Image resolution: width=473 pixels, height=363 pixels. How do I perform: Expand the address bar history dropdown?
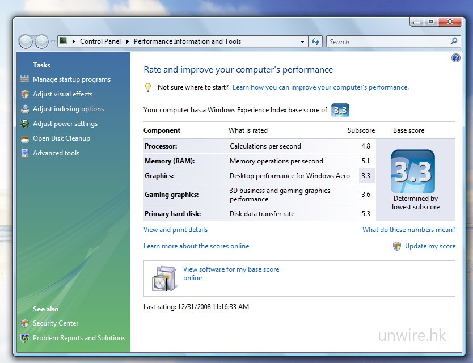point(302,42)
